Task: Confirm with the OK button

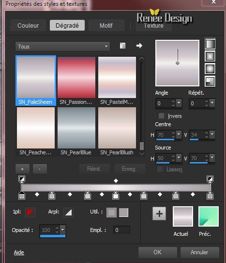Action: 158,252
